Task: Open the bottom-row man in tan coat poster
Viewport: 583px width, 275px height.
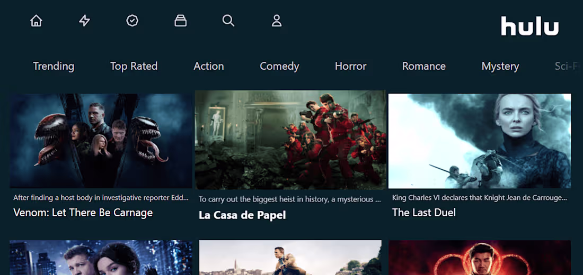Action: [290, 258]
